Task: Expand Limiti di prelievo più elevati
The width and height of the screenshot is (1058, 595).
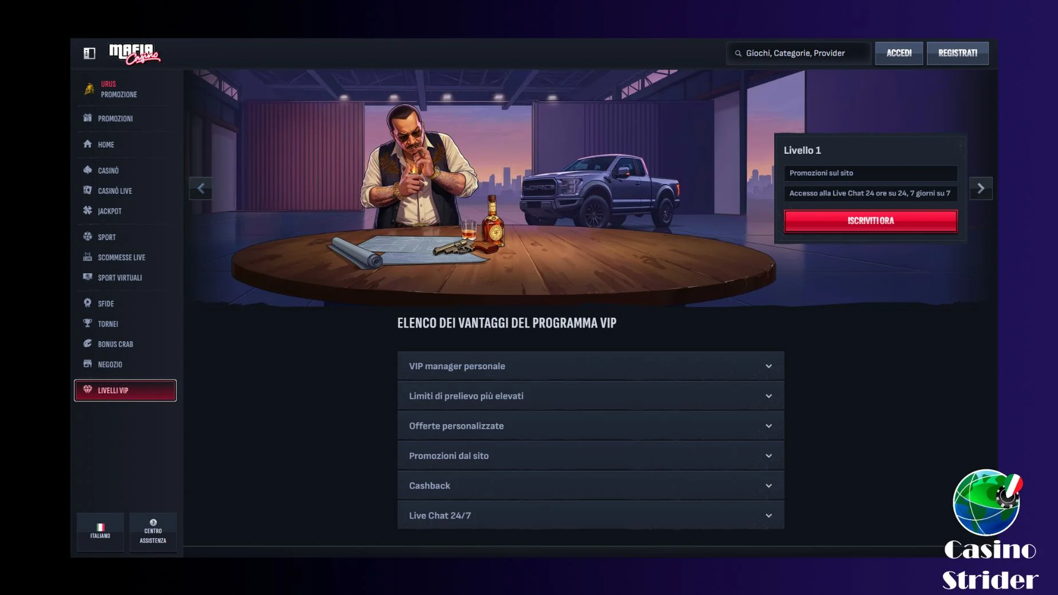Action: [590, 396]
